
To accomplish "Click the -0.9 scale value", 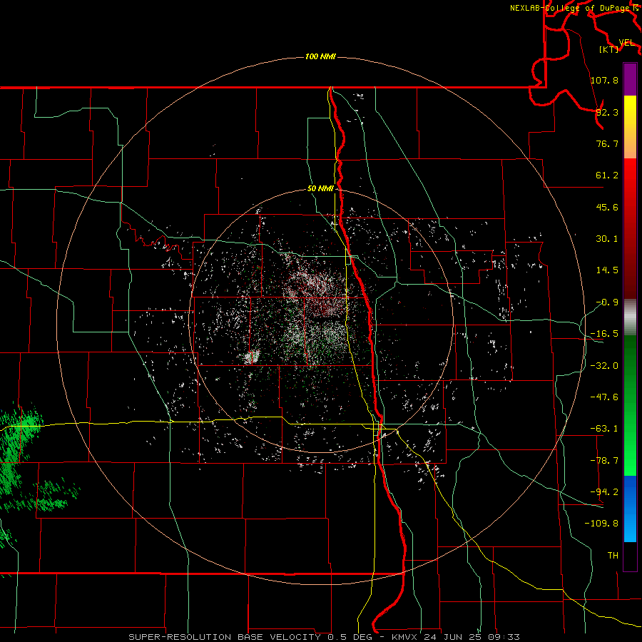I will (x=607, y=302).
